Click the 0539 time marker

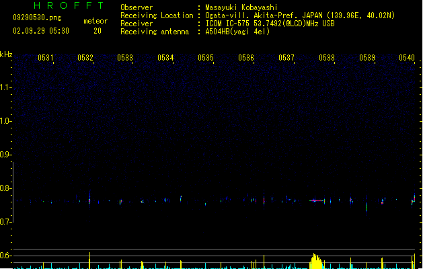coord(367,58)
